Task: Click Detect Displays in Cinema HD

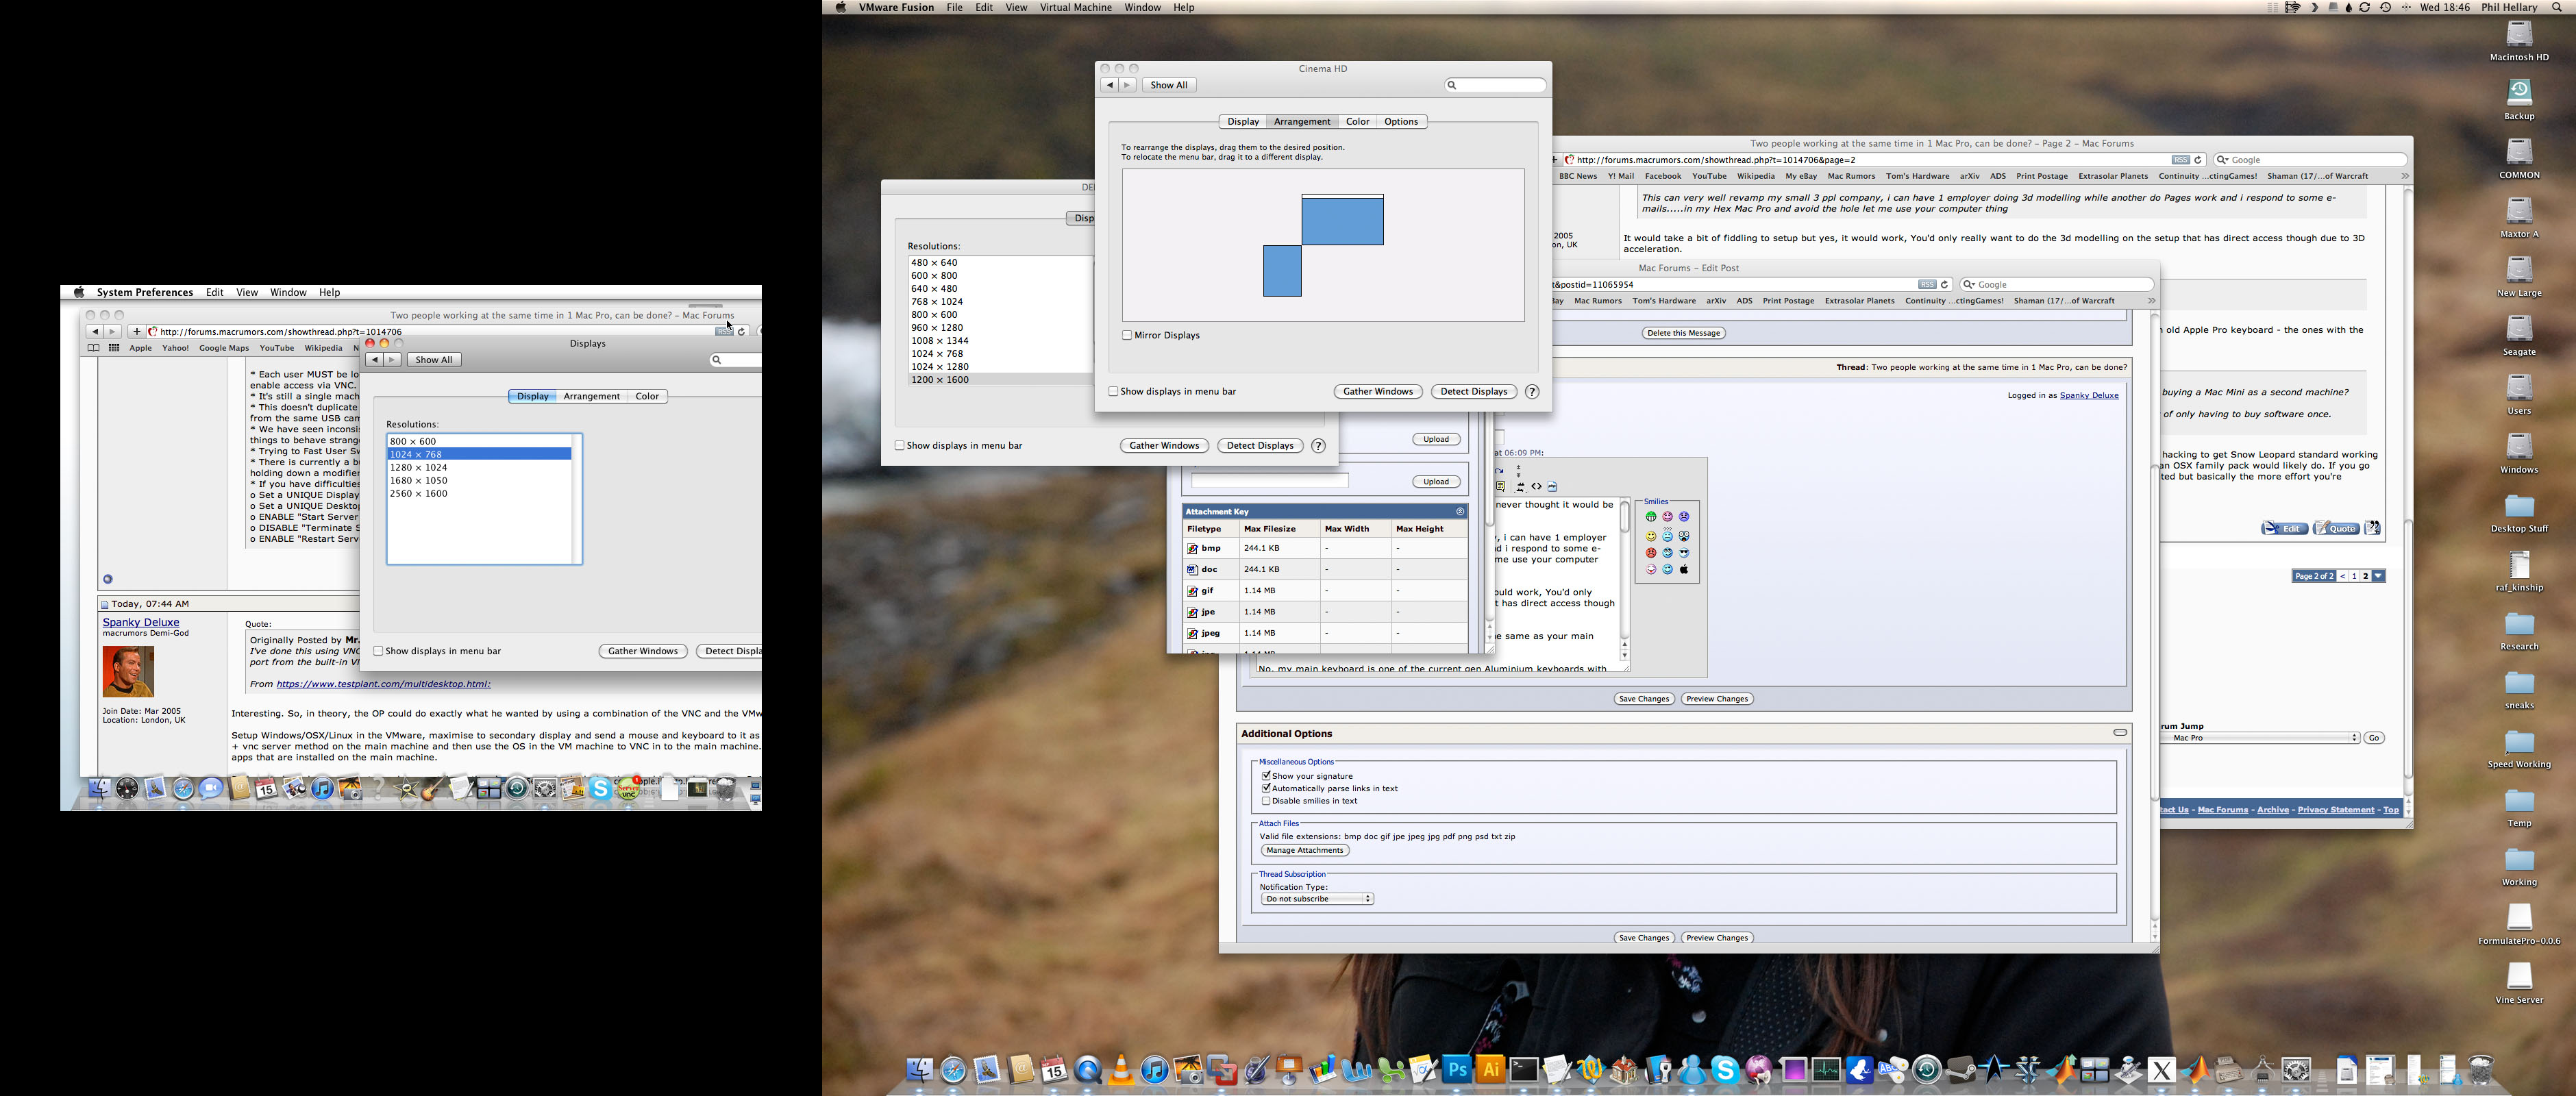Action: (1473, 391)
